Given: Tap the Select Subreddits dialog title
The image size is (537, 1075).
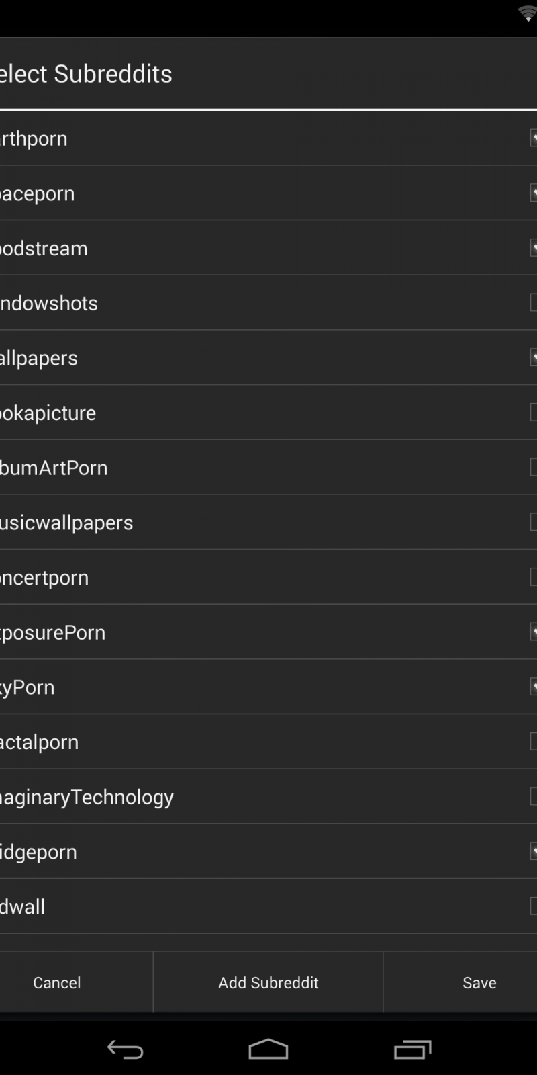Looking at the screenshot, I should tap(87, 74).
